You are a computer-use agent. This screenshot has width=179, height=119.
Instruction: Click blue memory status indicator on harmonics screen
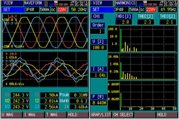[x=141, y=4]
